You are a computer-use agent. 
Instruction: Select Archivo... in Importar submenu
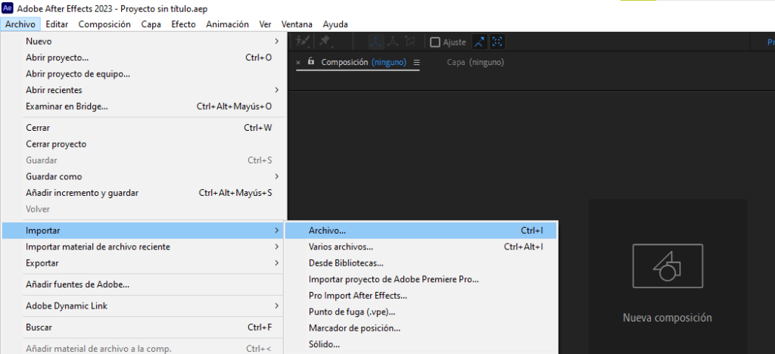(421, 231)
